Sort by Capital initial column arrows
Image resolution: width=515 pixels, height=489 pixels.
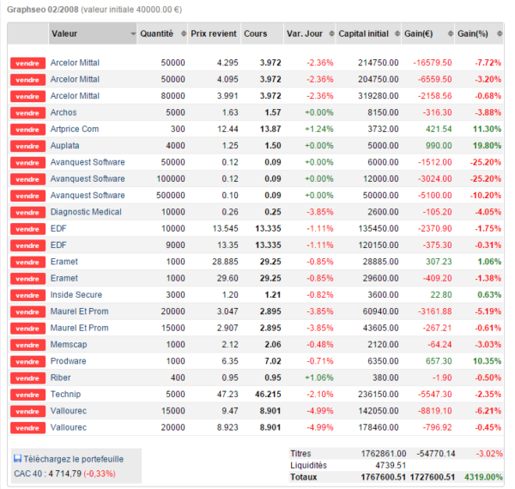click(397, 33)
